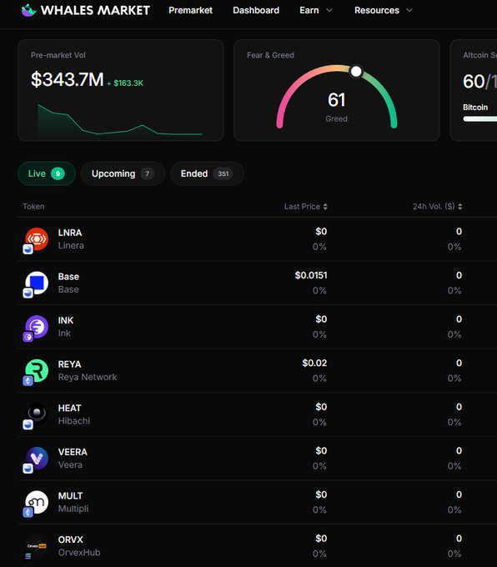Click the Ethereum badge on MULT icon
This screenshot has height=567, width=497.
pos(28,513)
